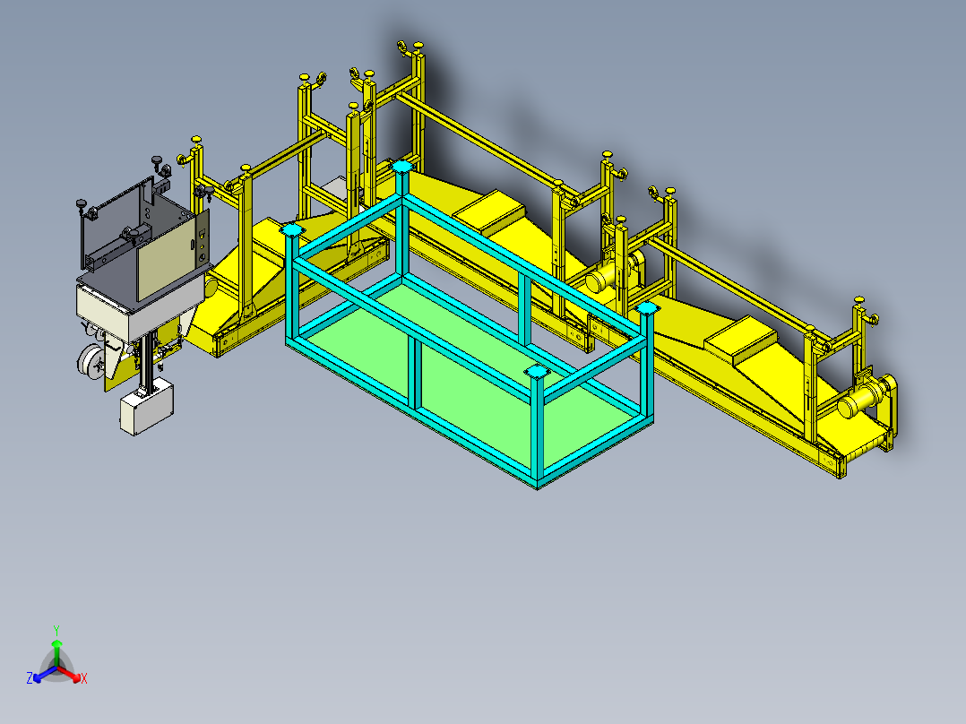
Task: Select the white box below the gray machine
Action: [147, 408]
